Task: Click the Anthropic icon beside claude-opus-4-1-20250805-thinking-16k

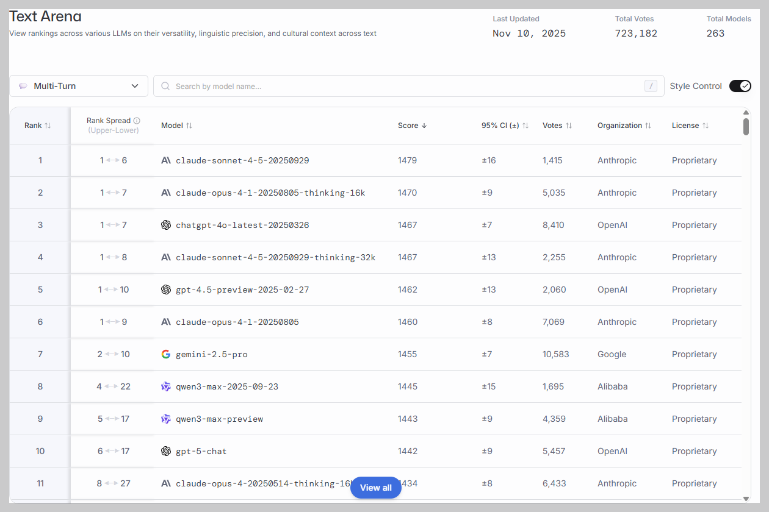Action: (x=166, y=193)
